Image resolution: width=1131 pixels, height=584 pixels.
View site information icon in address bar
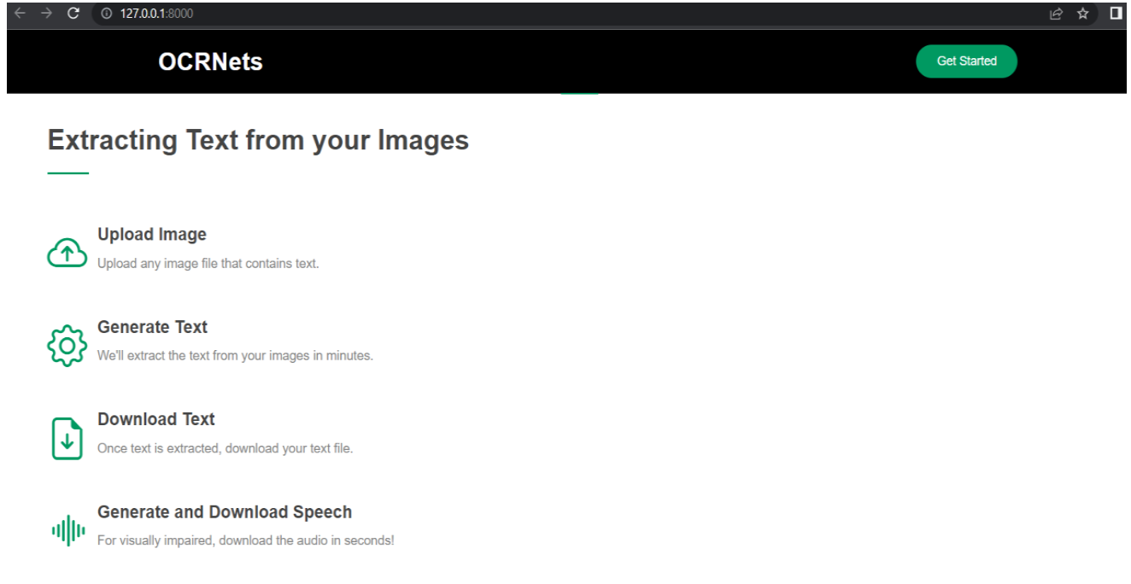107,14
